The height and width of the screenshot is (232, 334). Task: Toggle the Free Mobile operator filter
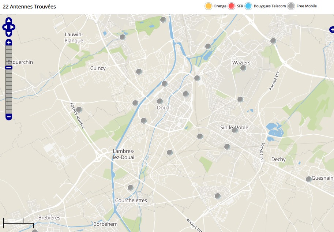pyautogui.click(x=291, y=6)
